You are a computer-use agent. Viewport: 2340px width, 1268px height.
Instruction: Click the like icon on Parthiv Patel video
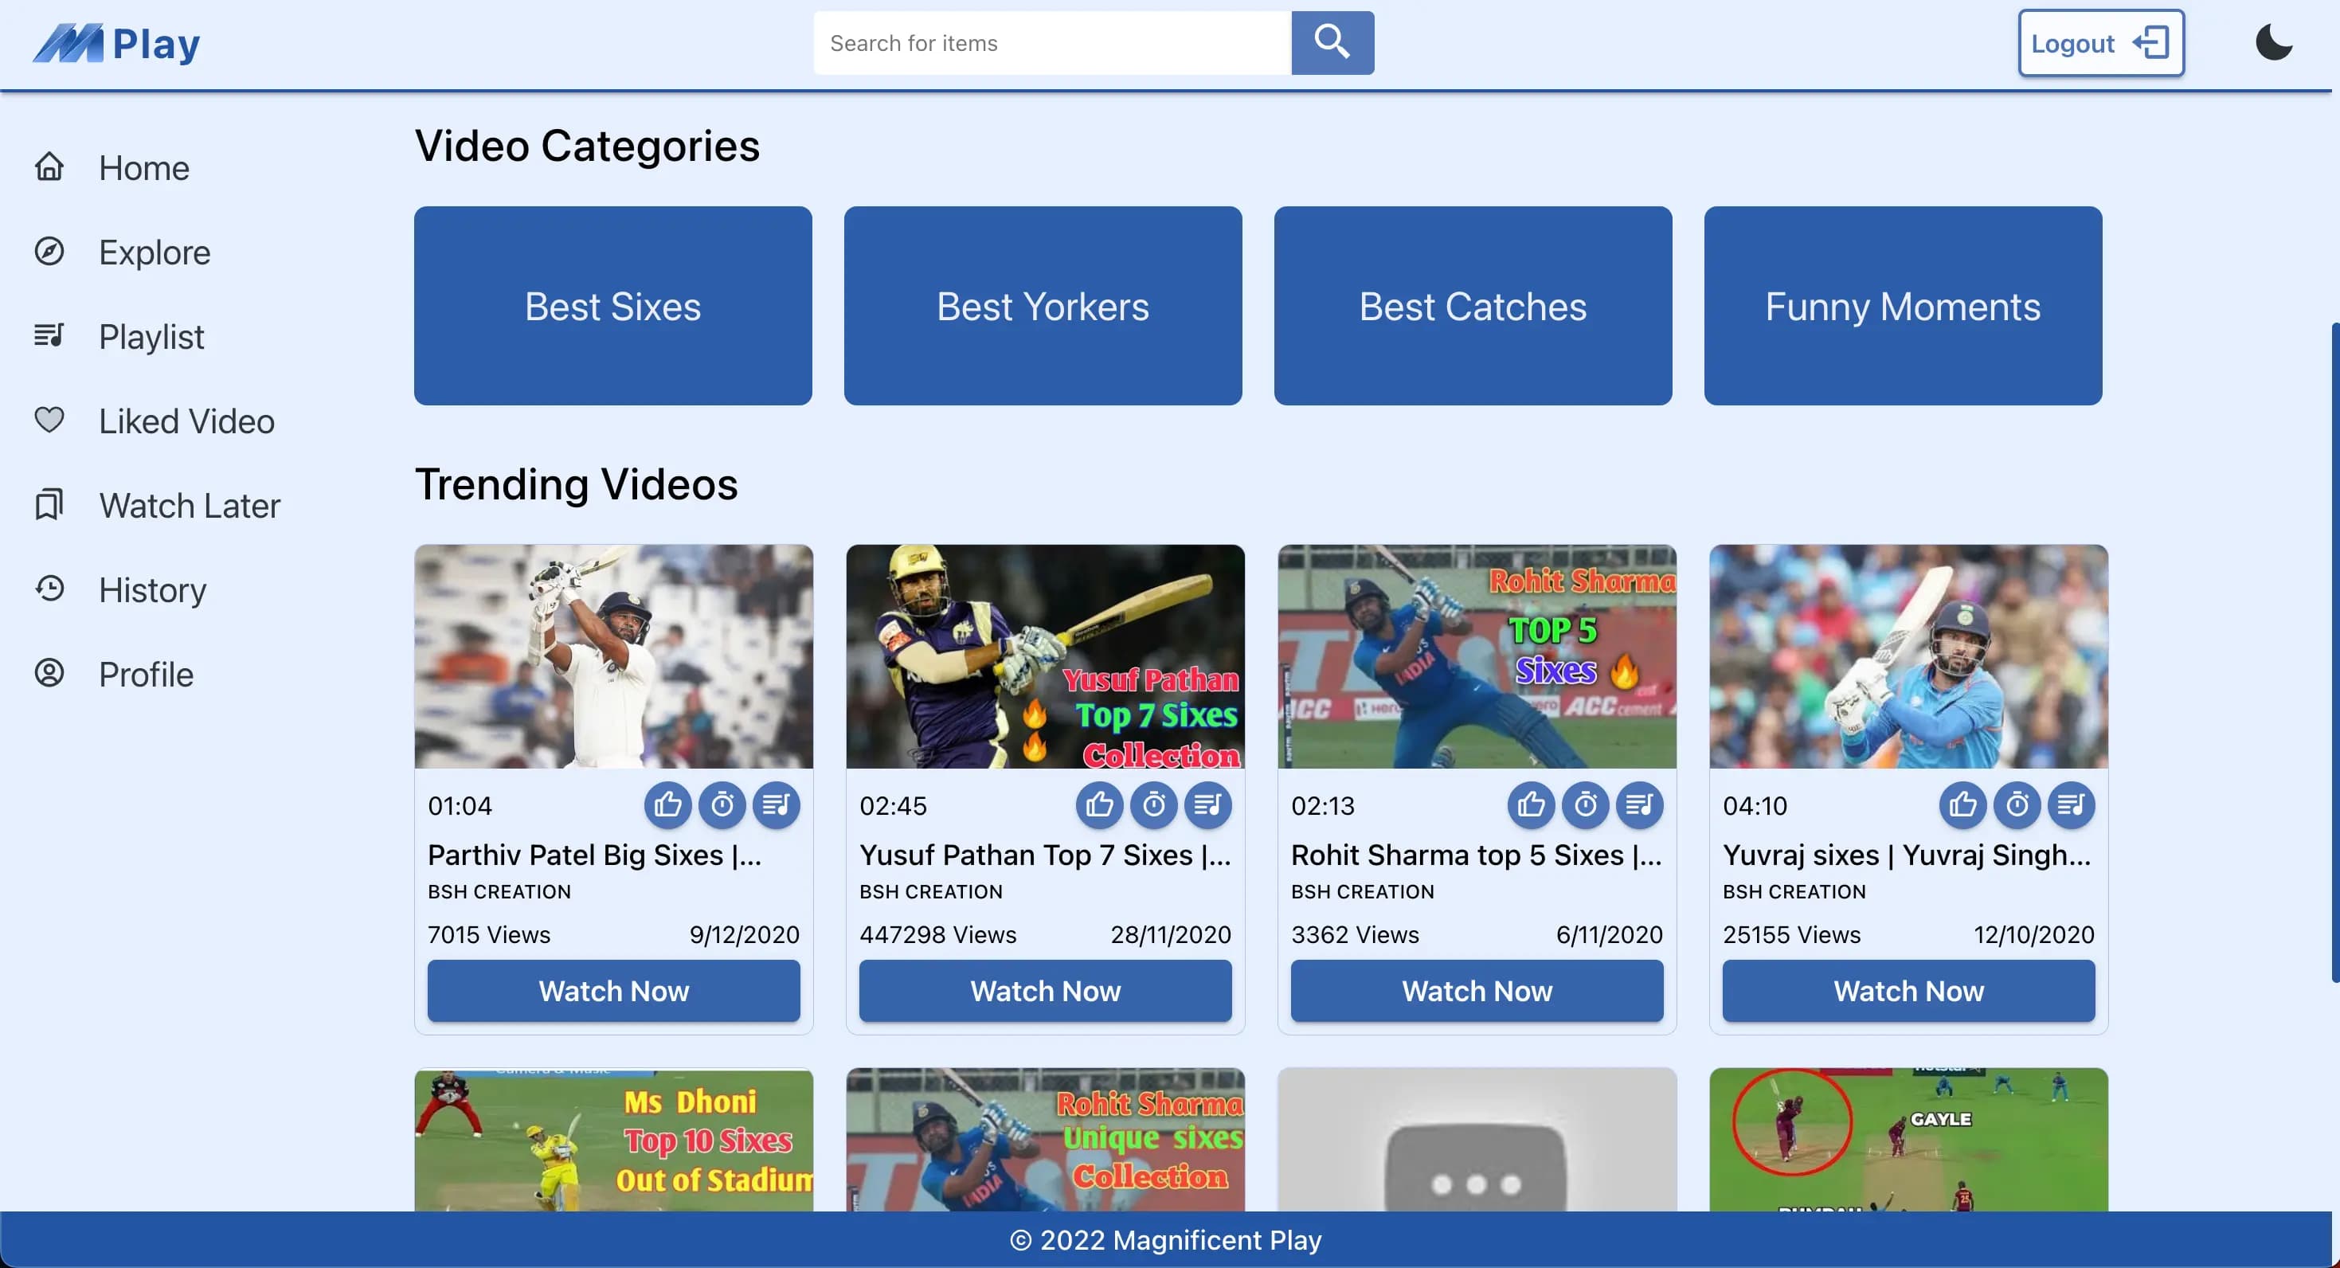point(668,804)
